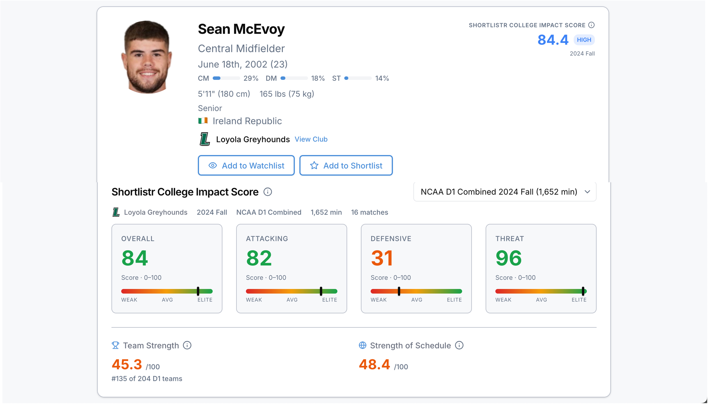Image resolution: width=708 pixels, height=404 pixels.
Task: Click the '2024 Fall' label under the HIGH badge
Action: click(582, 54)
